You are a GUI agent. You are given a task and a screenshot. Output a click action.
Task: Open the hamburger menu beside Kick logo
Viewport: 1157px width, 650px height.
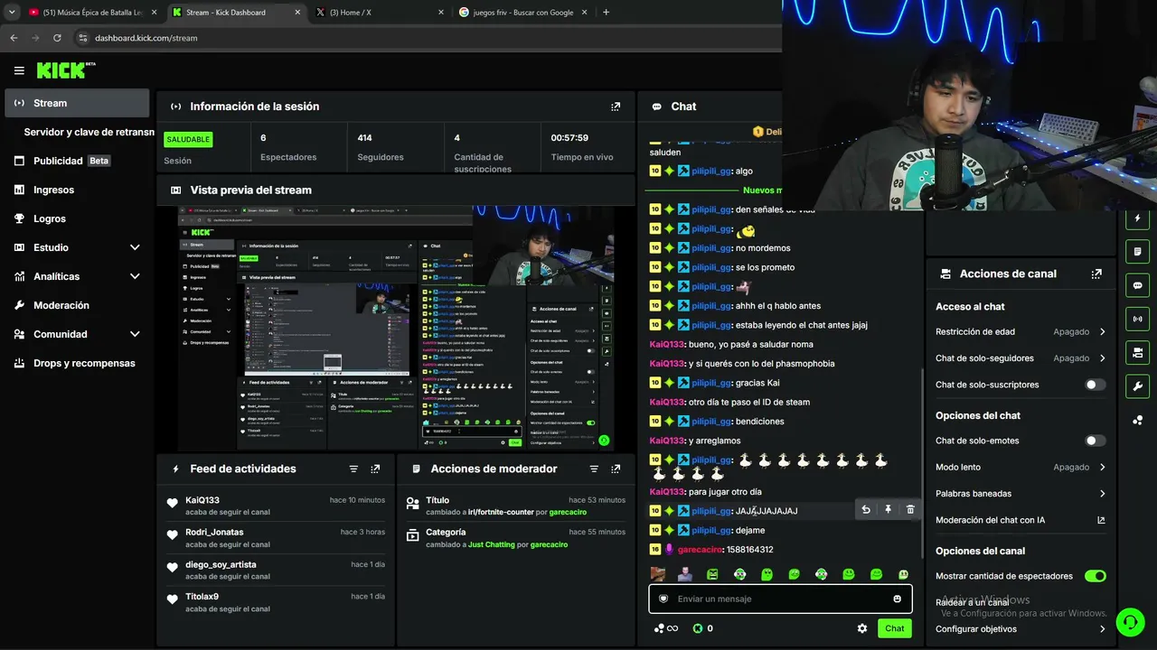(x=19, y=70)
